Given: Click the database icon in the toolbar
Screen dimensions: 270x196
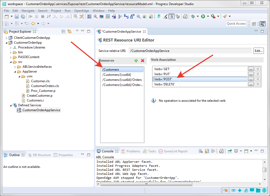Looking at the screenshot, I should click(159, 16).
